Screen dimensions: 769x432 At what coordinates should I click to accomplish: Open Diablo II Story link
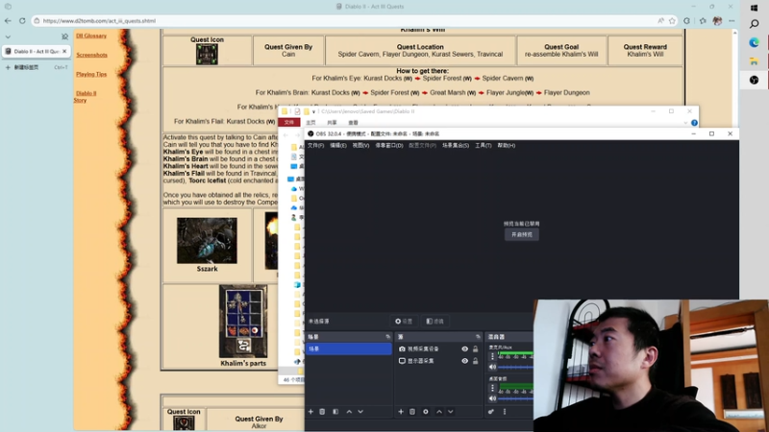[x=86, y=97]
